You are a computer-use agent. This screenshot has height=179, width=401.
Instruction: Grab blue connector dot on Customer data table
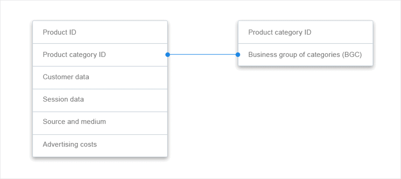pos(168,55)
